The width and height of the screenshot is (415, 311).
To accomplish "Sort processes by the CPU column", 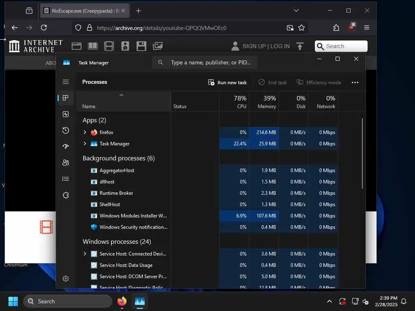I will (x=234, y=102).
